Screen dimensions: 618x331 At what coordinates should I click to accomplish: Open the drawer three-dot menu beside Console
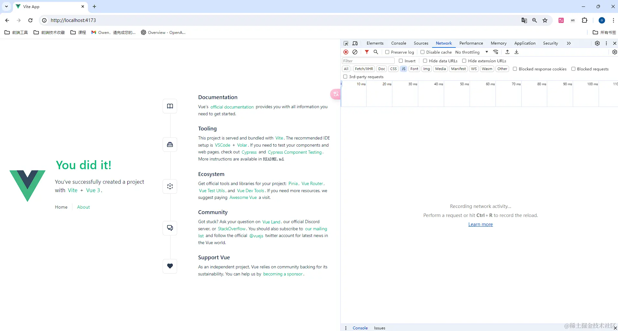[x=346, y=328]
